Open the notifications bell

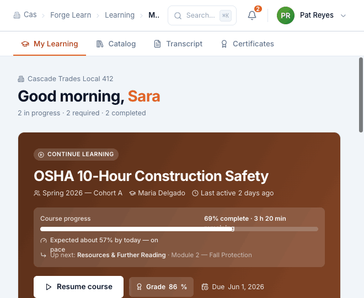coord(252,15)
